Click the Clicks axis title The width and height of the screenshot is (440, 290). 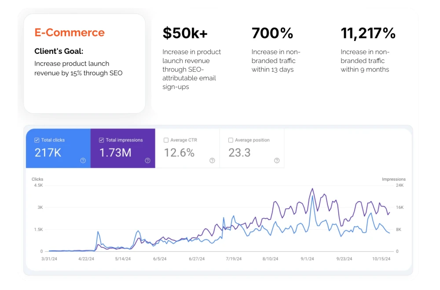point(37,179)
